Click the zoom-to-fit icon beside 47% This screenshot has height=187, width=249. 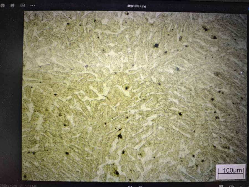[221, 186]
